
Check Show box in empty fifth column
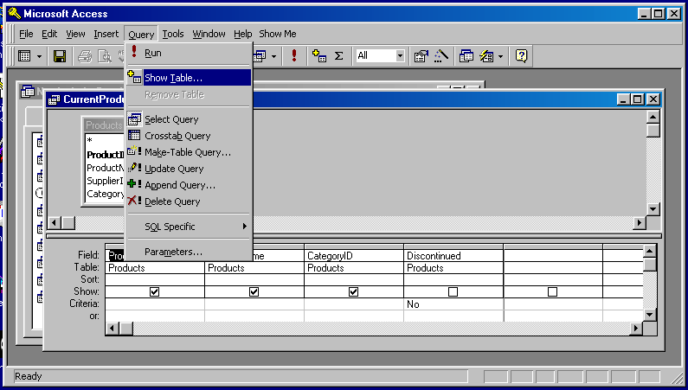552,291
